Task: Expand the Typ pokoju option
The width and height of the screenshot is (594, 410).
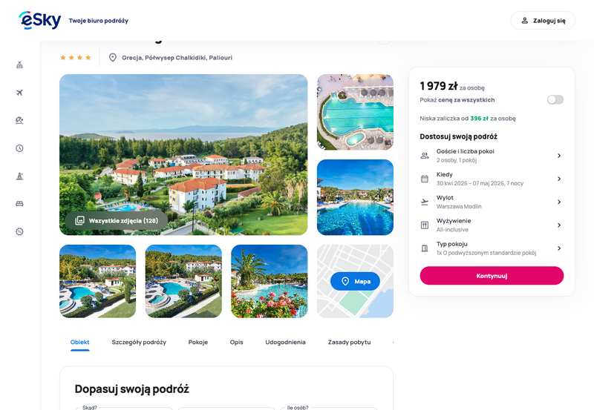Action: 492,248
